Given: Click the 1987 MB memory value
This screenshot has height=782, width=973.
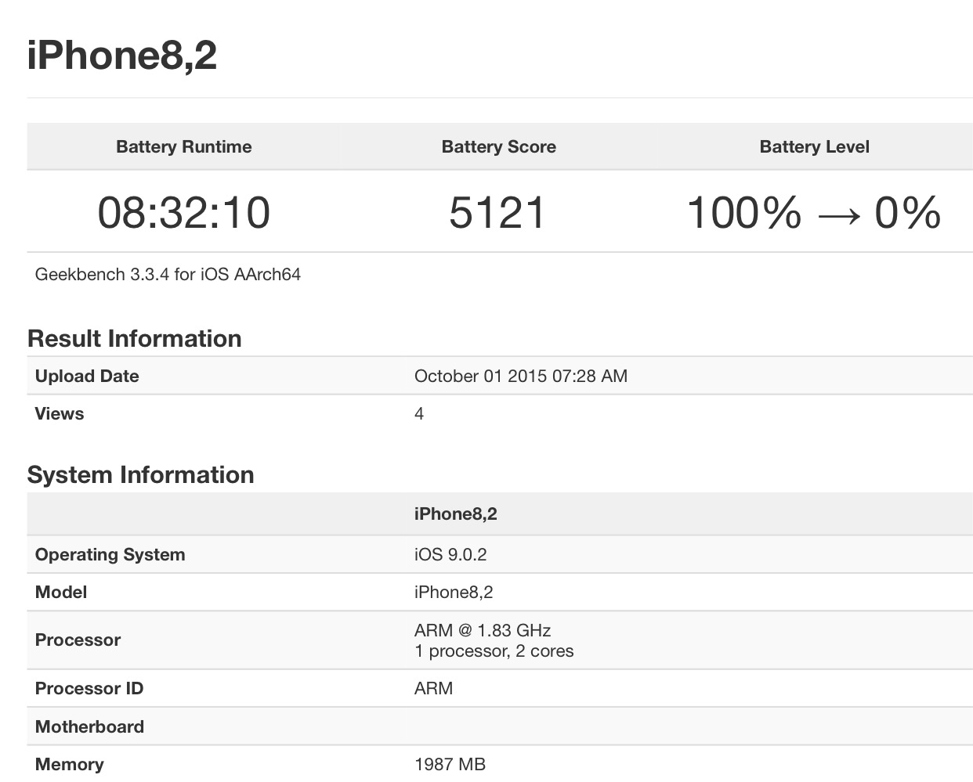Looking at the screenshot, I should point(450,765).
